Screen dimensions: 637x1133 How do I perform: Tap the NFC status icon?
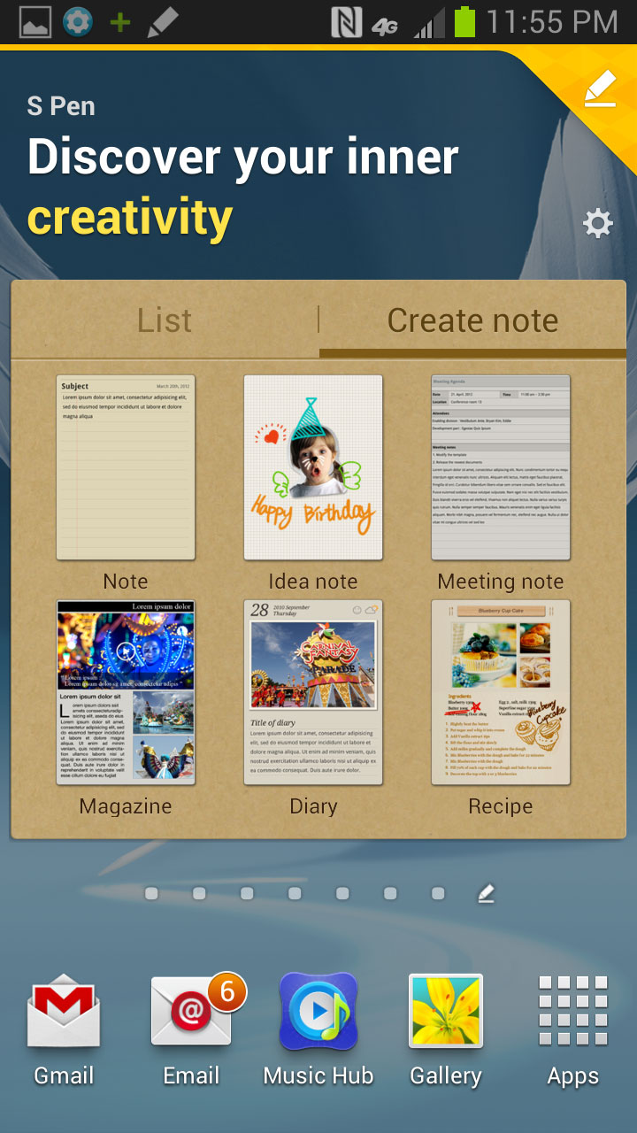(x=347, y=22)
